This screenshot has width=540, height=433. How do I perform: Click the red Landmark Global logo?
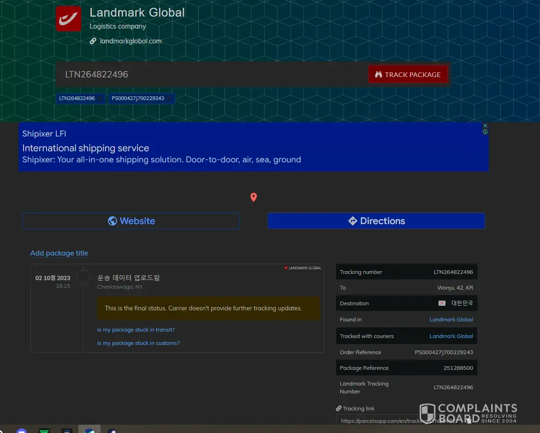68,19
